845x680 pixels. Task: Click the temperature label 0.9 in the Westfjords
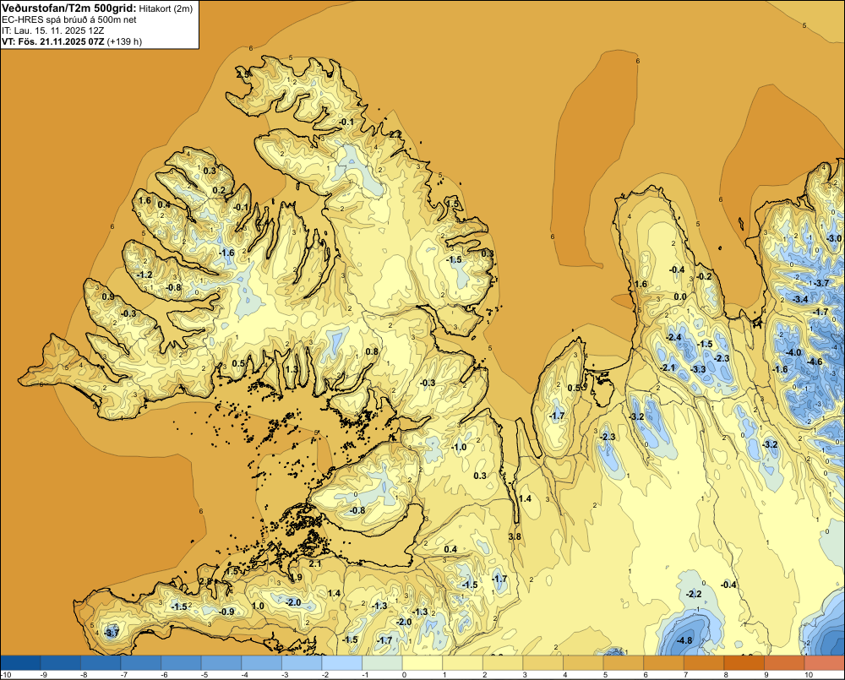coord(108,296)
